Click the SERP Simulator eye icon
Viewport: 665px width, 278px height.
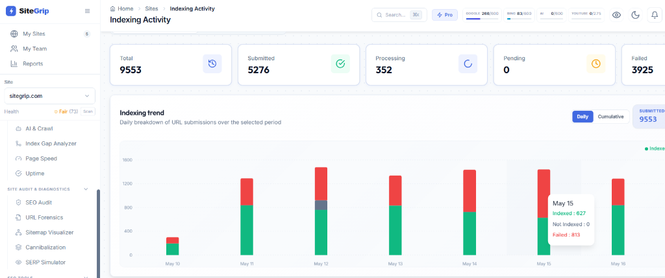coord(18,262)
